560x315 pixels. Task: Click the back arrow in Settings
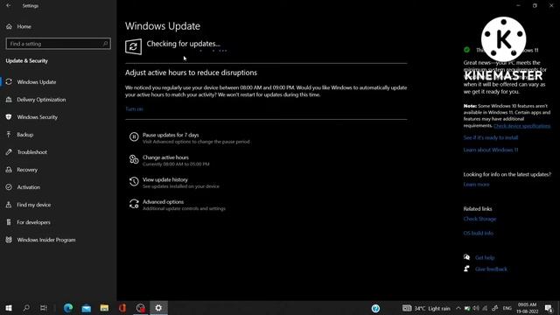point(9,6)
